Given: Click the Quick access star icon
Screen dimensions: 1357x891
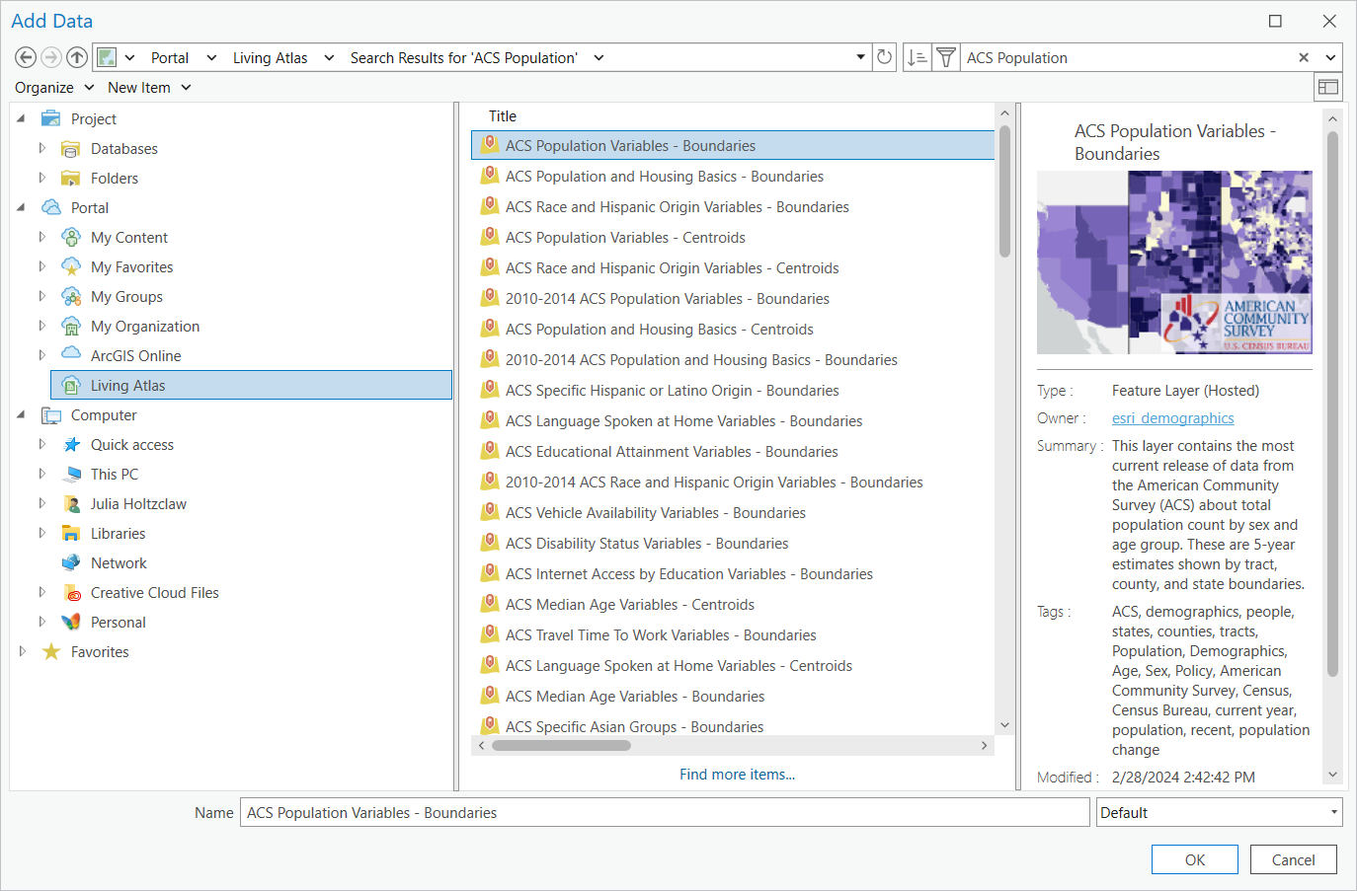Looking at the screenshot, I should (70, 445).
